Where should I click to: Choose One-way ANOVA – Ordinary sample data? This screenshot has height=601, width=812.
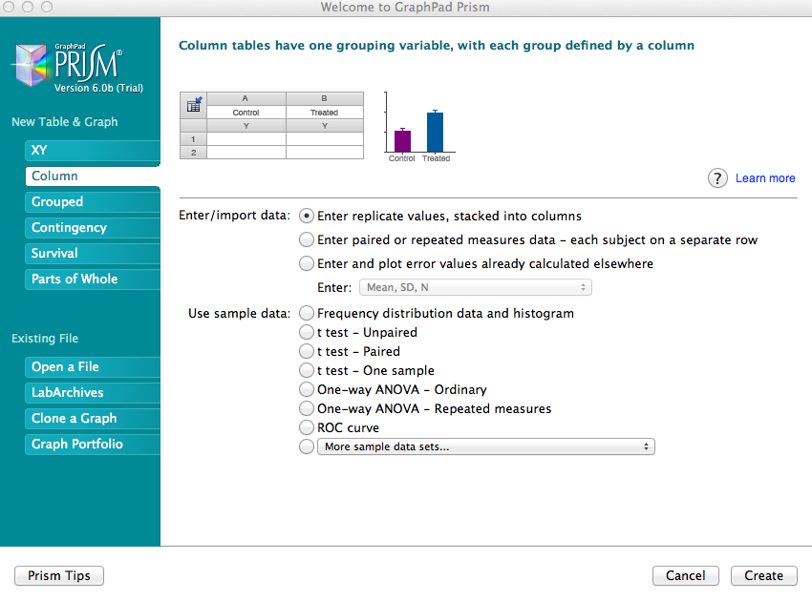[x=307, y=389]
